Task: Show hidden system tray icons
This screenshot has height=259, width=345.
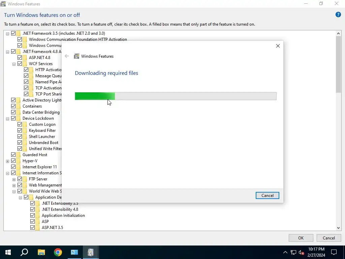Action: [285, 252]
